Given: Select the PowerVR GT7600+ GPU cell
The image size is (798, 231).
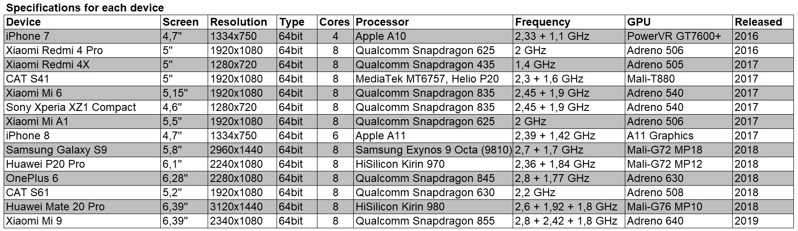Looking at the screenshot, I should point(674,36).
